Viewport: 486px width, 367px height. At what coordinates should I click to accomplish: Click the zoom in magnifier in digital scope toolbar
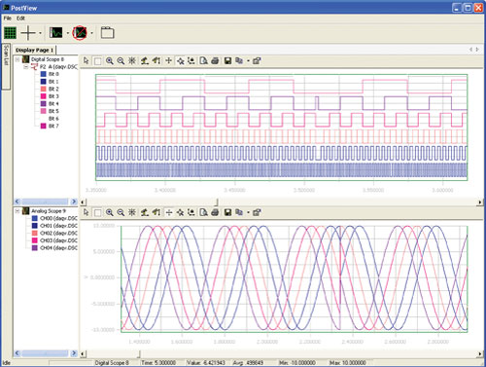point(110,60)
